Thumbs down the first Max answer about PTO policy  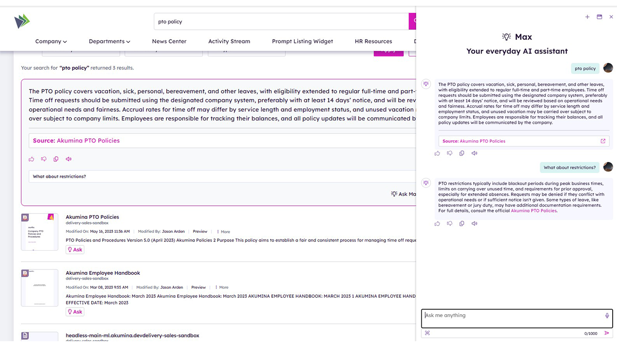tap(450, 153)
